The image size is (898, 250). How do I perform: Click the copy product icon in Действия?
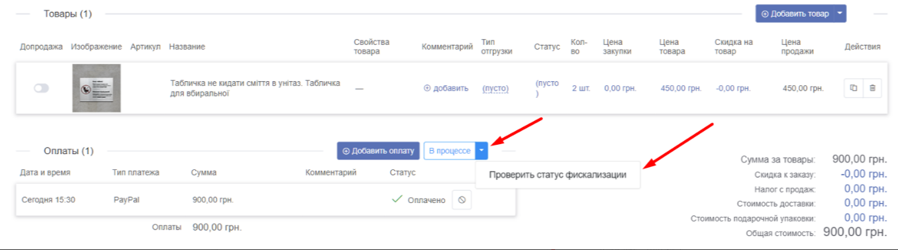[854, 88]
